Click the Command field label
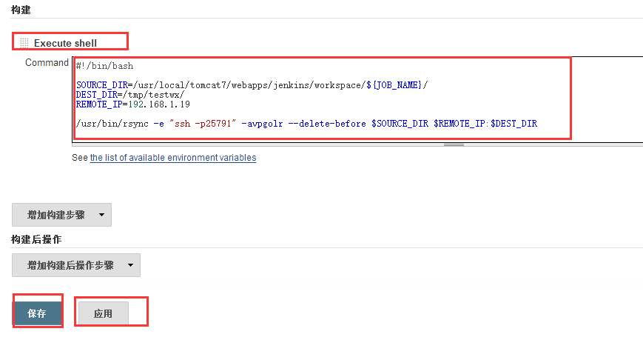Image resolution: width=643 pixels, height=337 pixels. [47, 63]
